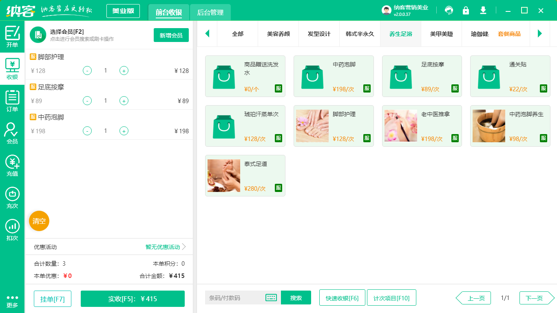
Task: Decrease quantity of 足底按摩 in cart
Action: tap(87, 101)
